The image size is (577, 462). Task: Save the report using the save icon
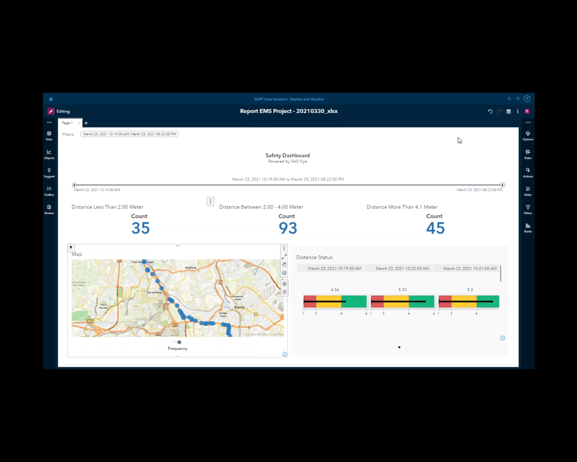509,111
